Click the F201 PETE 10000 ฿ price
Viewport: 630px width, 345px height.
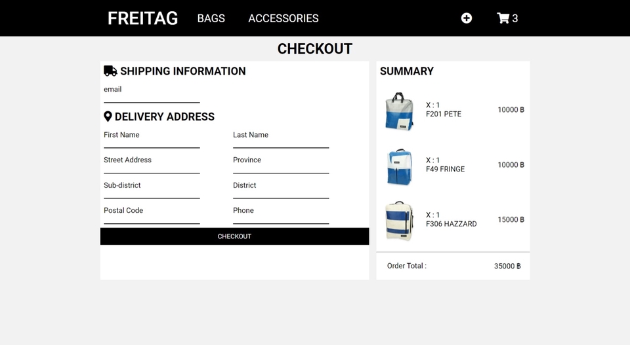point(511,110)
